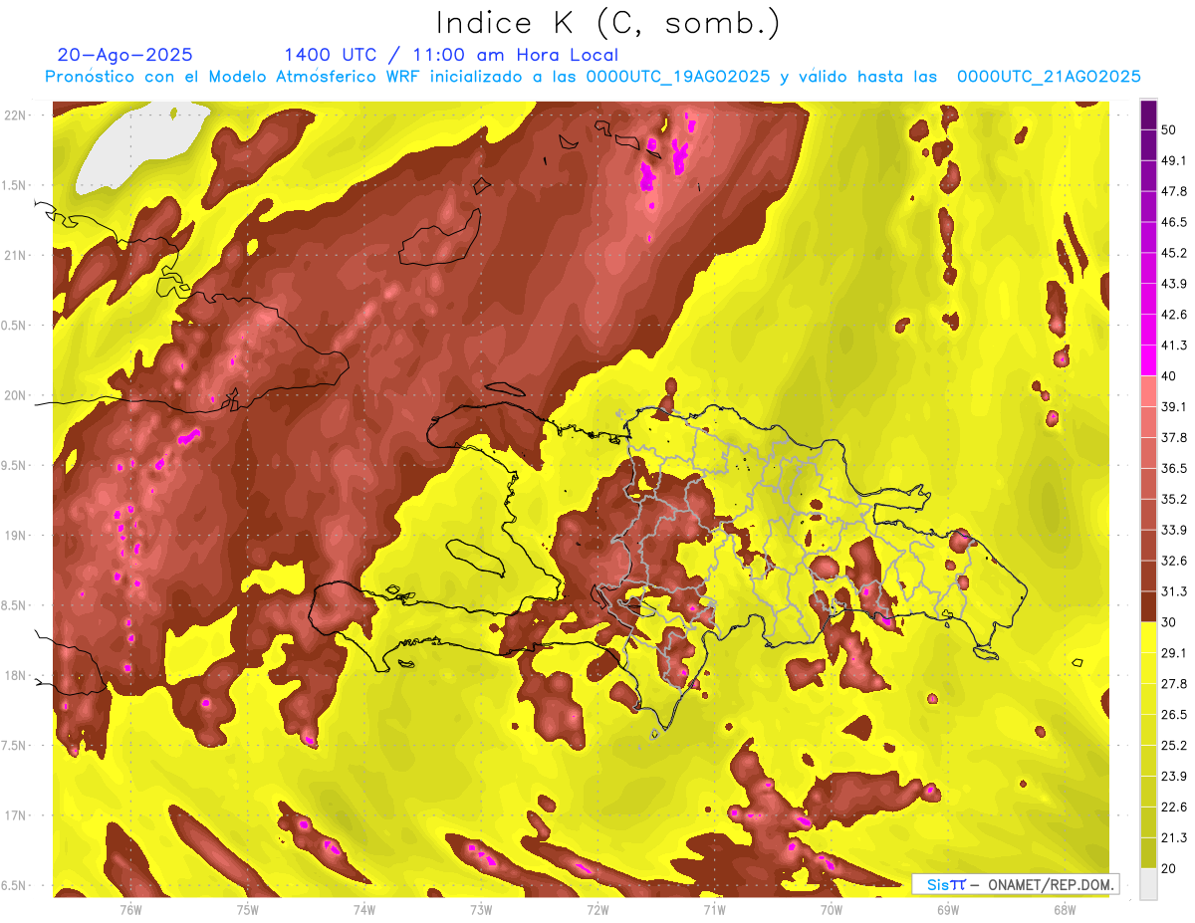Click the 'Pronóstico con el Modelo Atmosférico WRF' line
The height and width of the screenshot is (923, 1195).
[593, 77]
